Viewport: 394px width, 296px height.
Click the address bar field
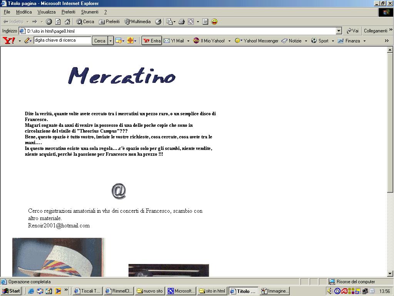[178, 31]
